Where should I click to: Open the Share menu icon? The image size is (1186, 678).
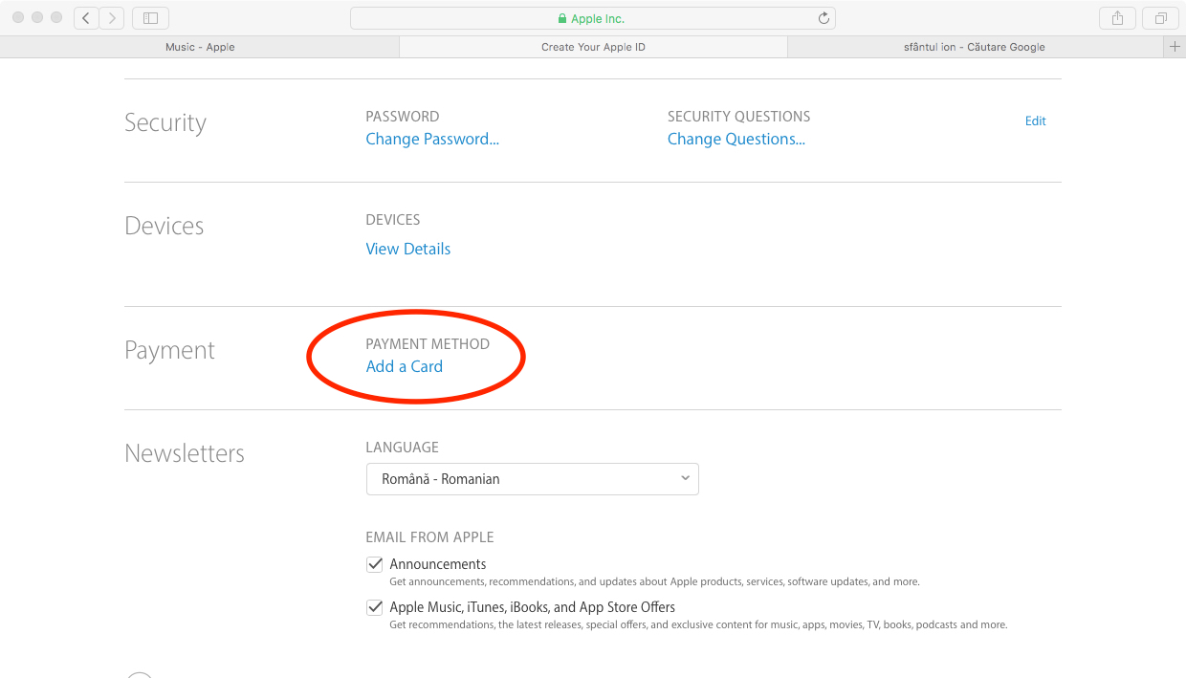[x=1117, y=18]
